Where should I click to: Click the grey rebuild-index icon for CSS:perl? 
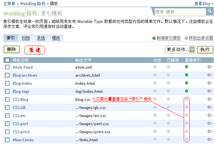[x=186, y=123]
